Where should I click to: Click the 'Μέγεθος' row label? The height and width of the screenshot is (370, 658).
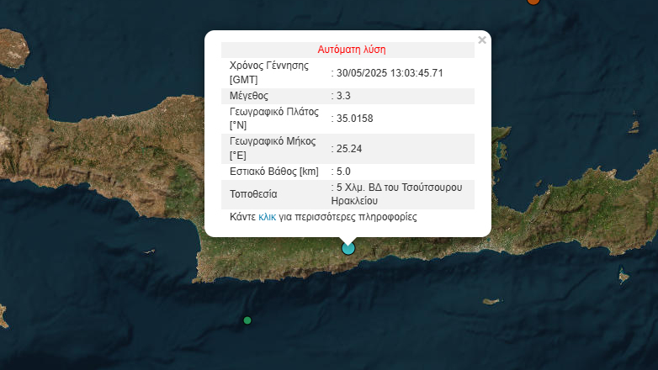click(x=251, y=95)
